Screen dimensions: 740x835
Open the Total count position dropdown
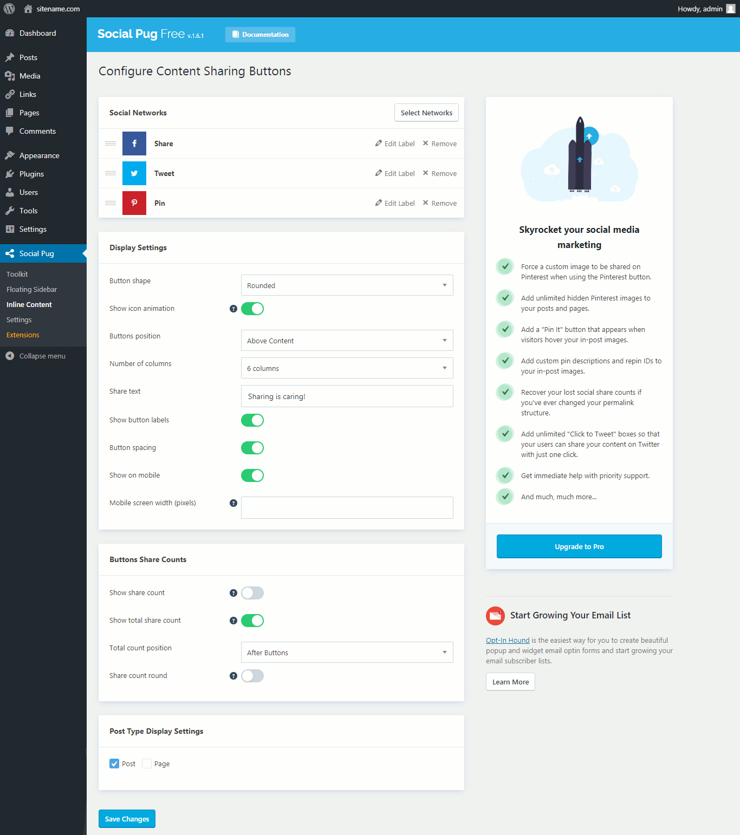tap(347, 653)
